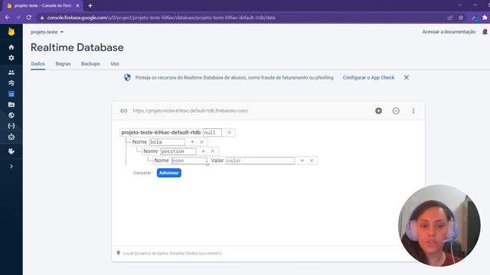Image resolution: width=490 pixels, height=275 pixels.
Task: Open Extensions icon in sidebar
Action: pos(11,151)
